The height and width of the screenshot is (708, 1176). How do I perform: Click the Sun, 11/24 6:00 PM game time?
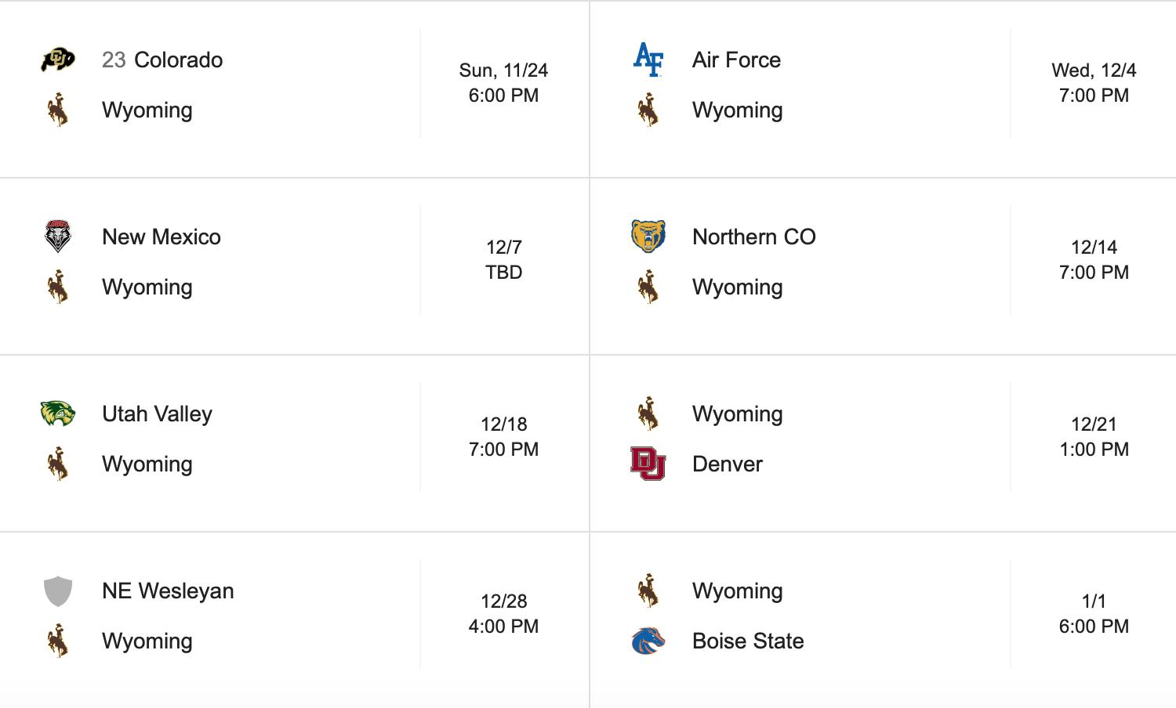503,83
